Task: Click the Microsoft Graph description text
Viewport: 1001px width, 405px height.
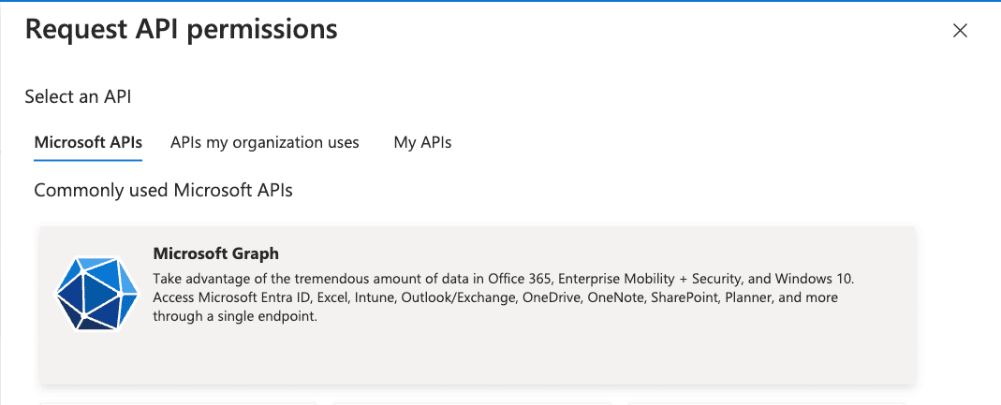Action: pos(504,297)
